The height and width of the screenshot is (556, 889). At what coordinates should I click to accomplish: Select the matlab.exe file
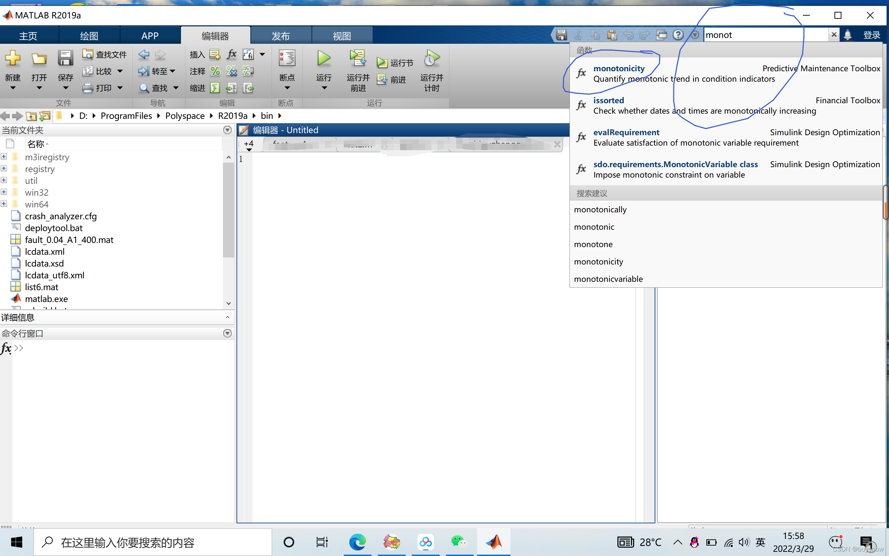[46, 299]
